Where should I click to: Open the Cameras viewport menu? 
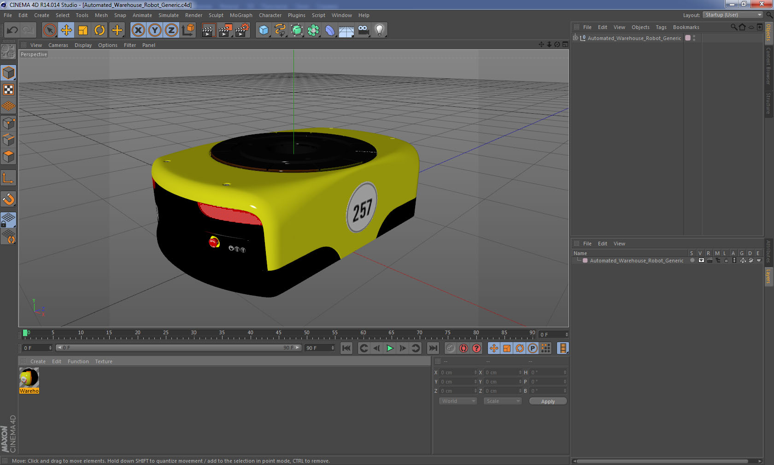(x=58, y=45)
